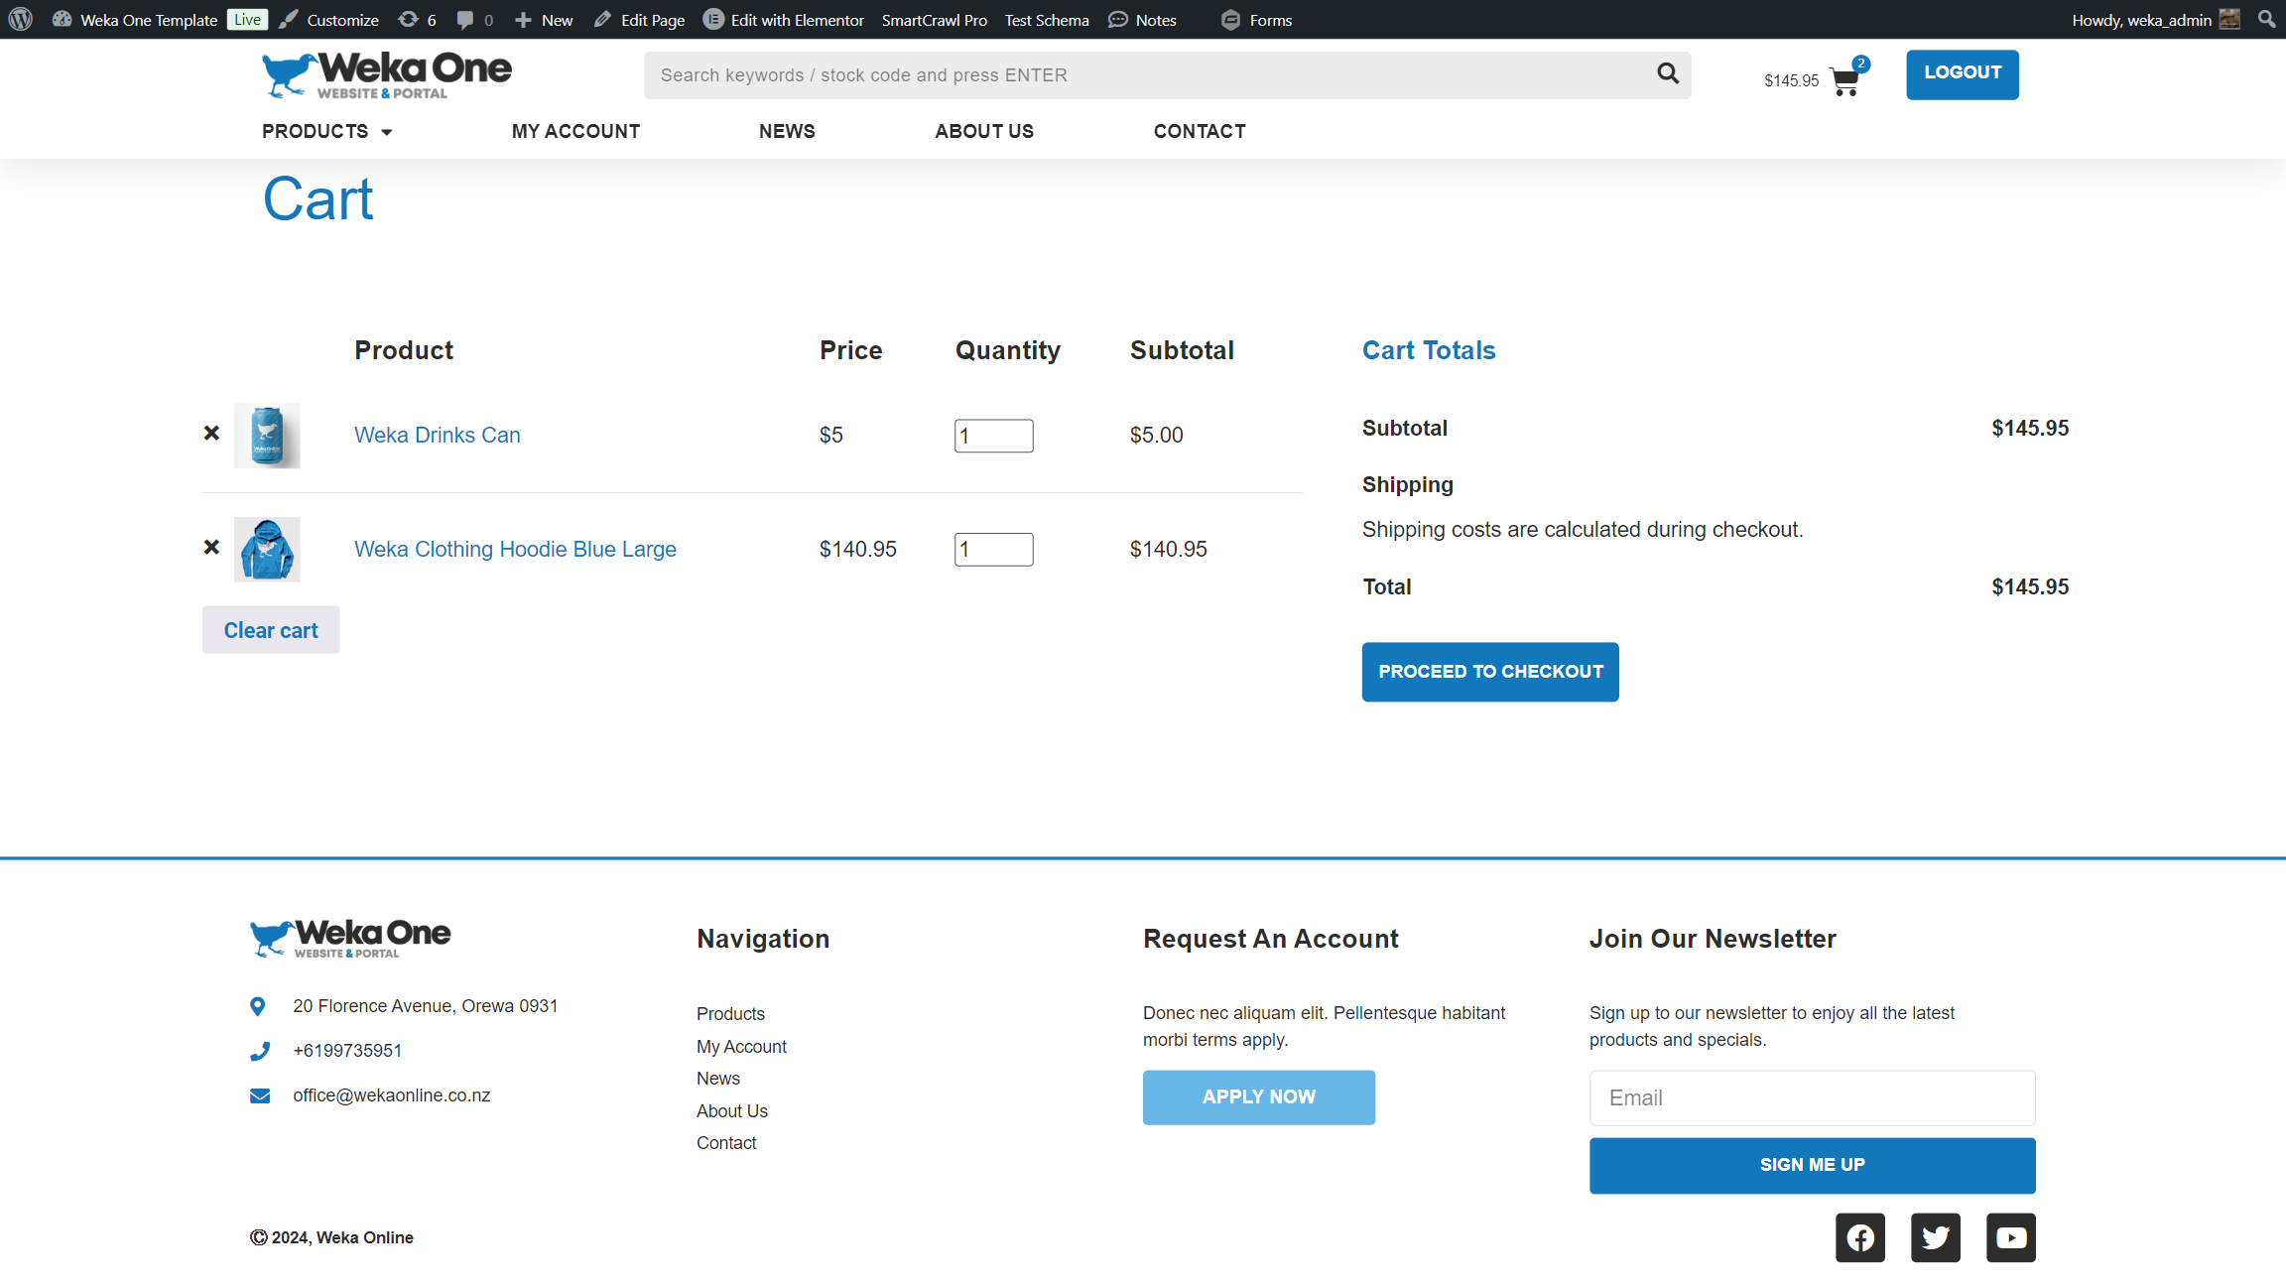The height and width of the screenshot is (1286, 2286).
Task: View the 6 pending updates icon
Action: click(417, 20)
